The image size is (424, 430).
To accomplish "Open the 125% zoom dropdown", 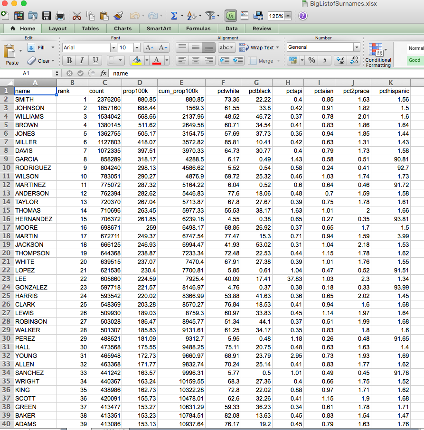I will tap(288, 16).
